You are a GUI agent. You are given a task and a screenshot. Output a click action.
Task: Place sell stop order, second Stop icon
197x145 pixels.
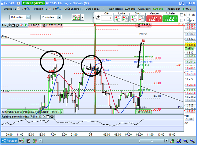(x=141, y=19)
